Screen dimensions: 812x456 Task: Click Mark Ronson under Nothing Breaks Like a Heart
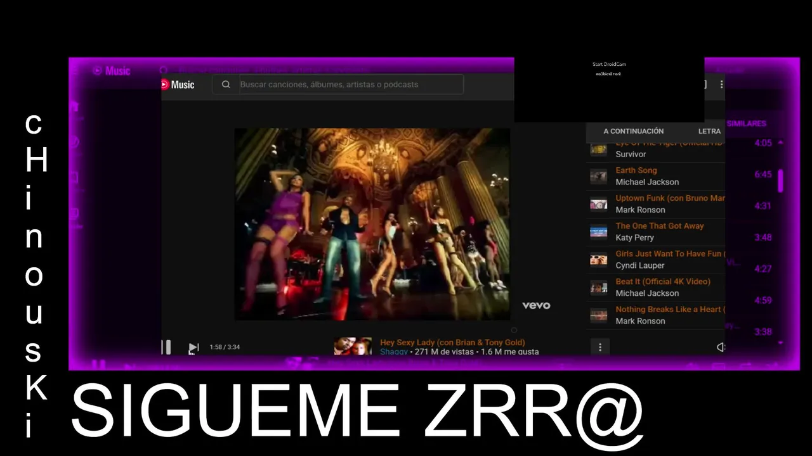(x=640, y=321)
